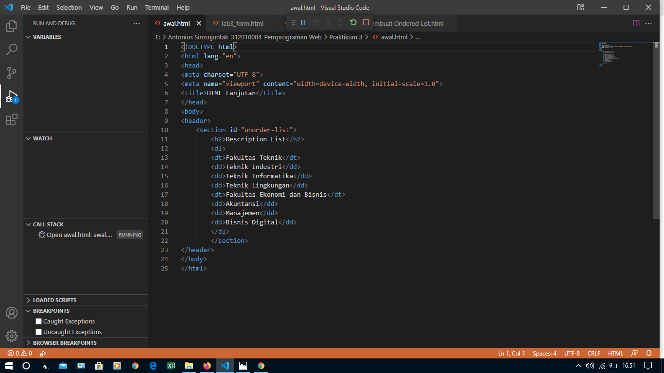Click the CRLF line-ending indicator
664x373 pixels.
(x=594, y=353)
